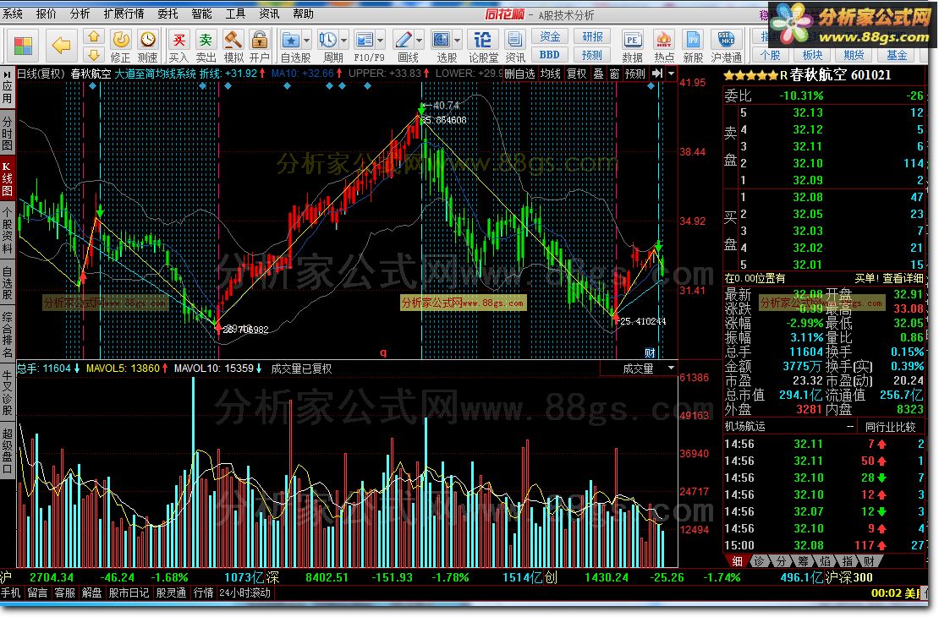Click 股市日记 in bottom bar

(x=128, y=593)
